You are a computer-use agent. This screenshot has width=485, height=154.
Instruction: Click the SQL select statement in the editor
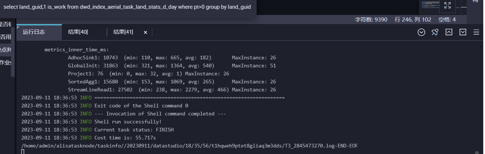[x=127, y=7]
